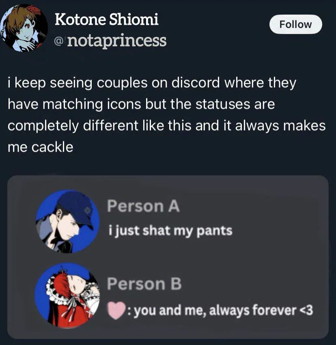The height and width of the screenshot is (345, 336).
Task: Click the Person A username
Action: click(x=143, y=206)
